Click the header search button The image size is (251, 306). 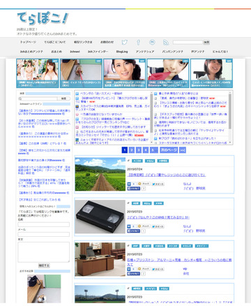click(x=206, y=43)
